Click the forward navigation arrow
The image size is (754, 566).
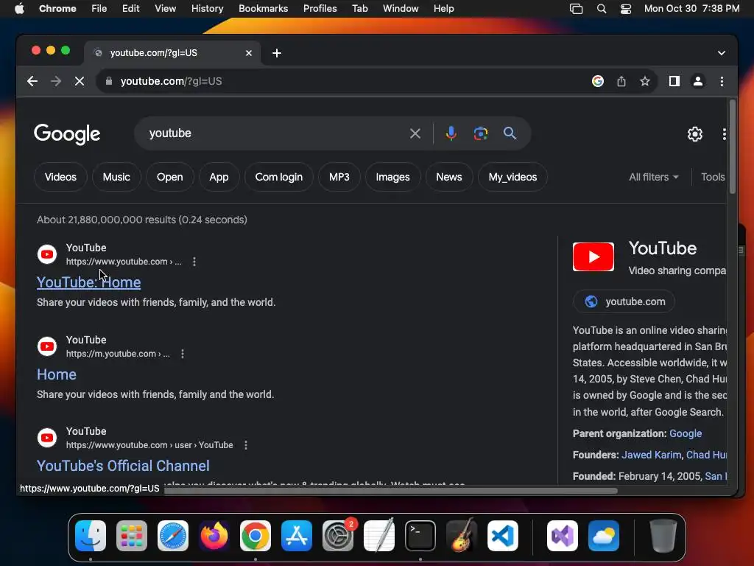(56, 81)
